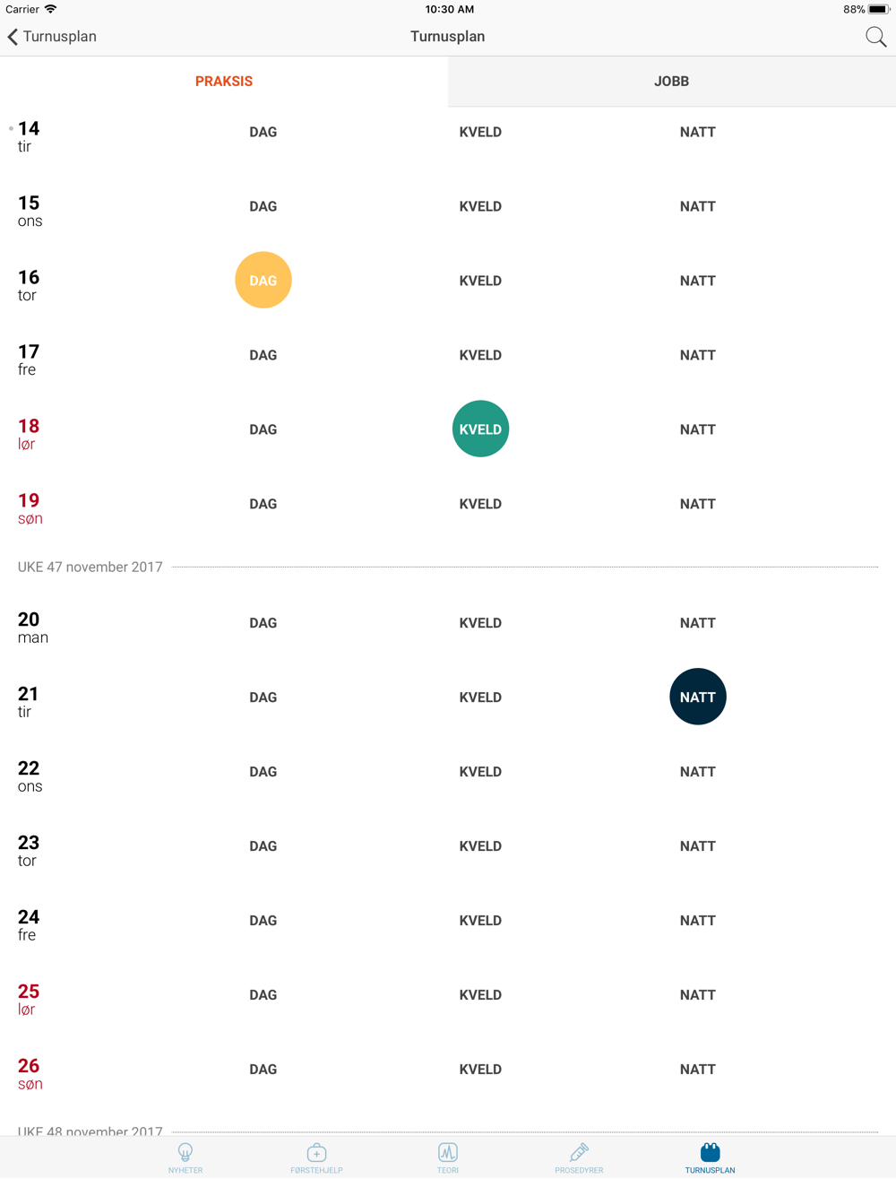Select the UKE 47 november 2017 header
Screen dimensions: 896x1196
click(90, 567)
